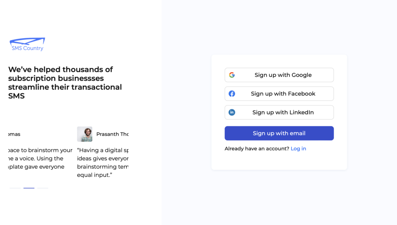
Task: Choose the 'Sign up with Facebook' button label
Action: pos(283,94)
